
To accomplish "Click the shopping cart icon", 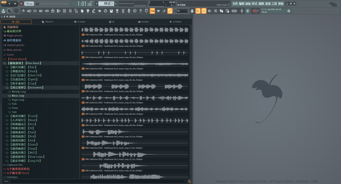I will [248, 11].
